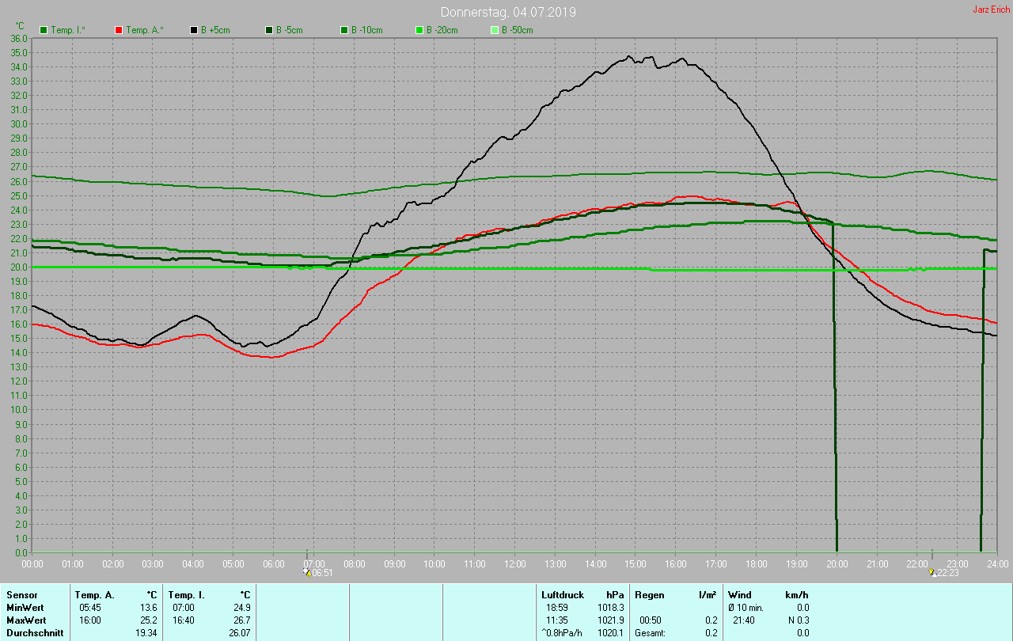Click the 'Jarz Erich' author label
The height and width of the screenshot is (641, 1013).
[992, 9]
